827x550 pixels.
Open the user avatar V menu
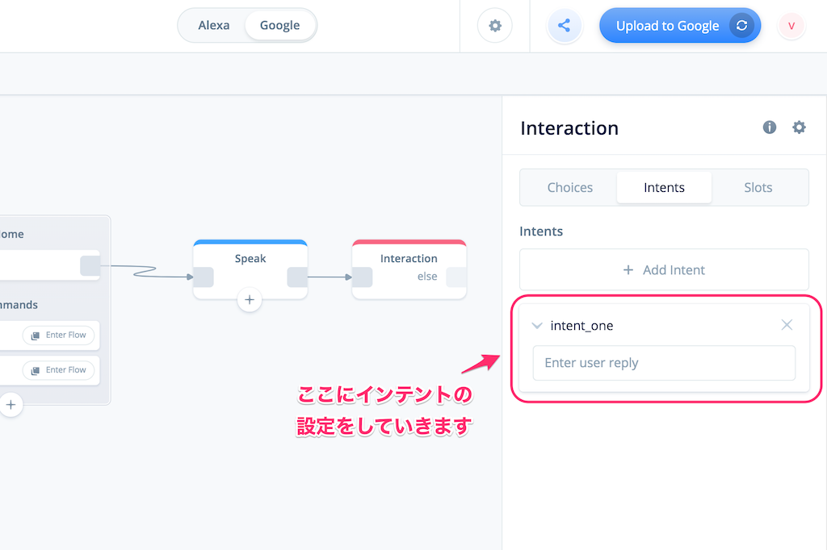point(791,25)
